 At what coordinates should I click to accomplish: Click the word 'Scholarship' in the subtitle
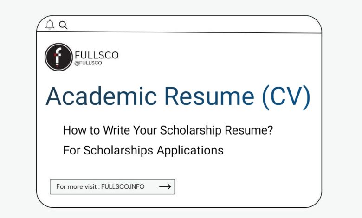coord(191,130)
